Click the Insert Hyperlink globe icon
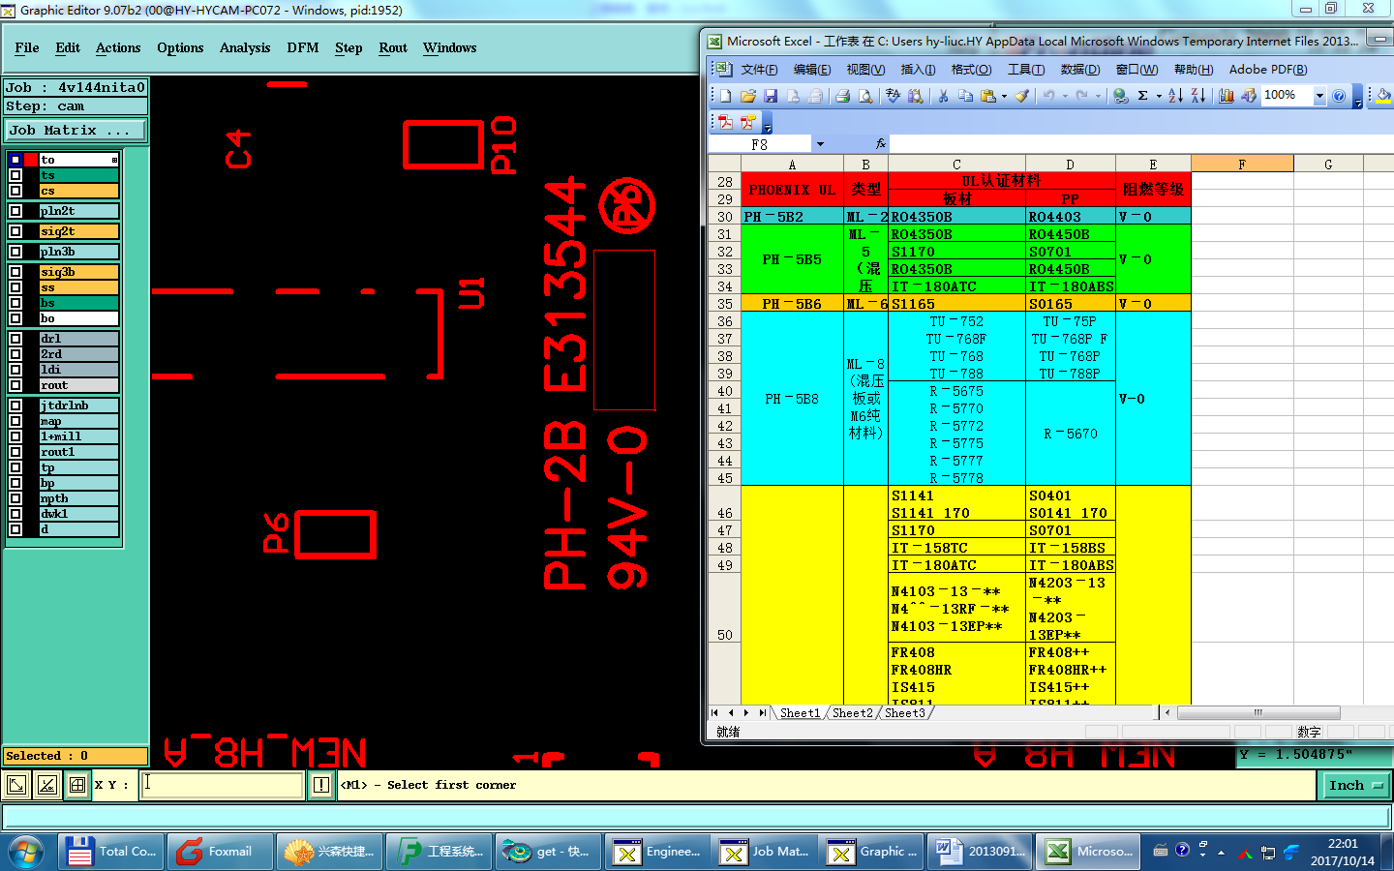This screenshot has width=1394, height=871. tap(1120, 96)
